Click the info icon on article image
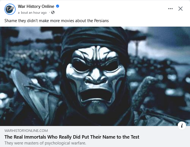This screenshot has height=147, width=190. tap(182, 126)
